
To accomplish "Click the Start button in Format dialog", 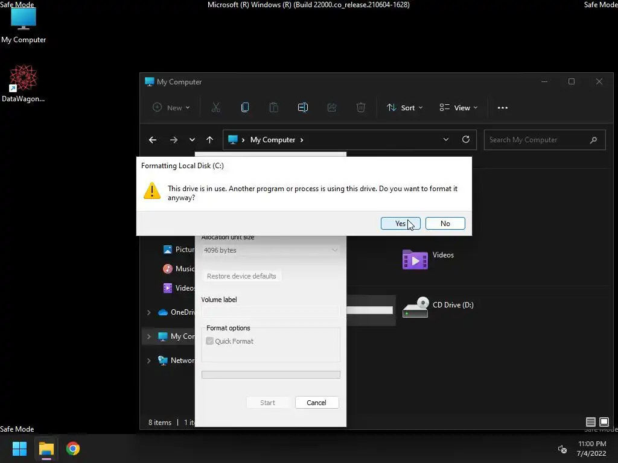I will [267, 402].
